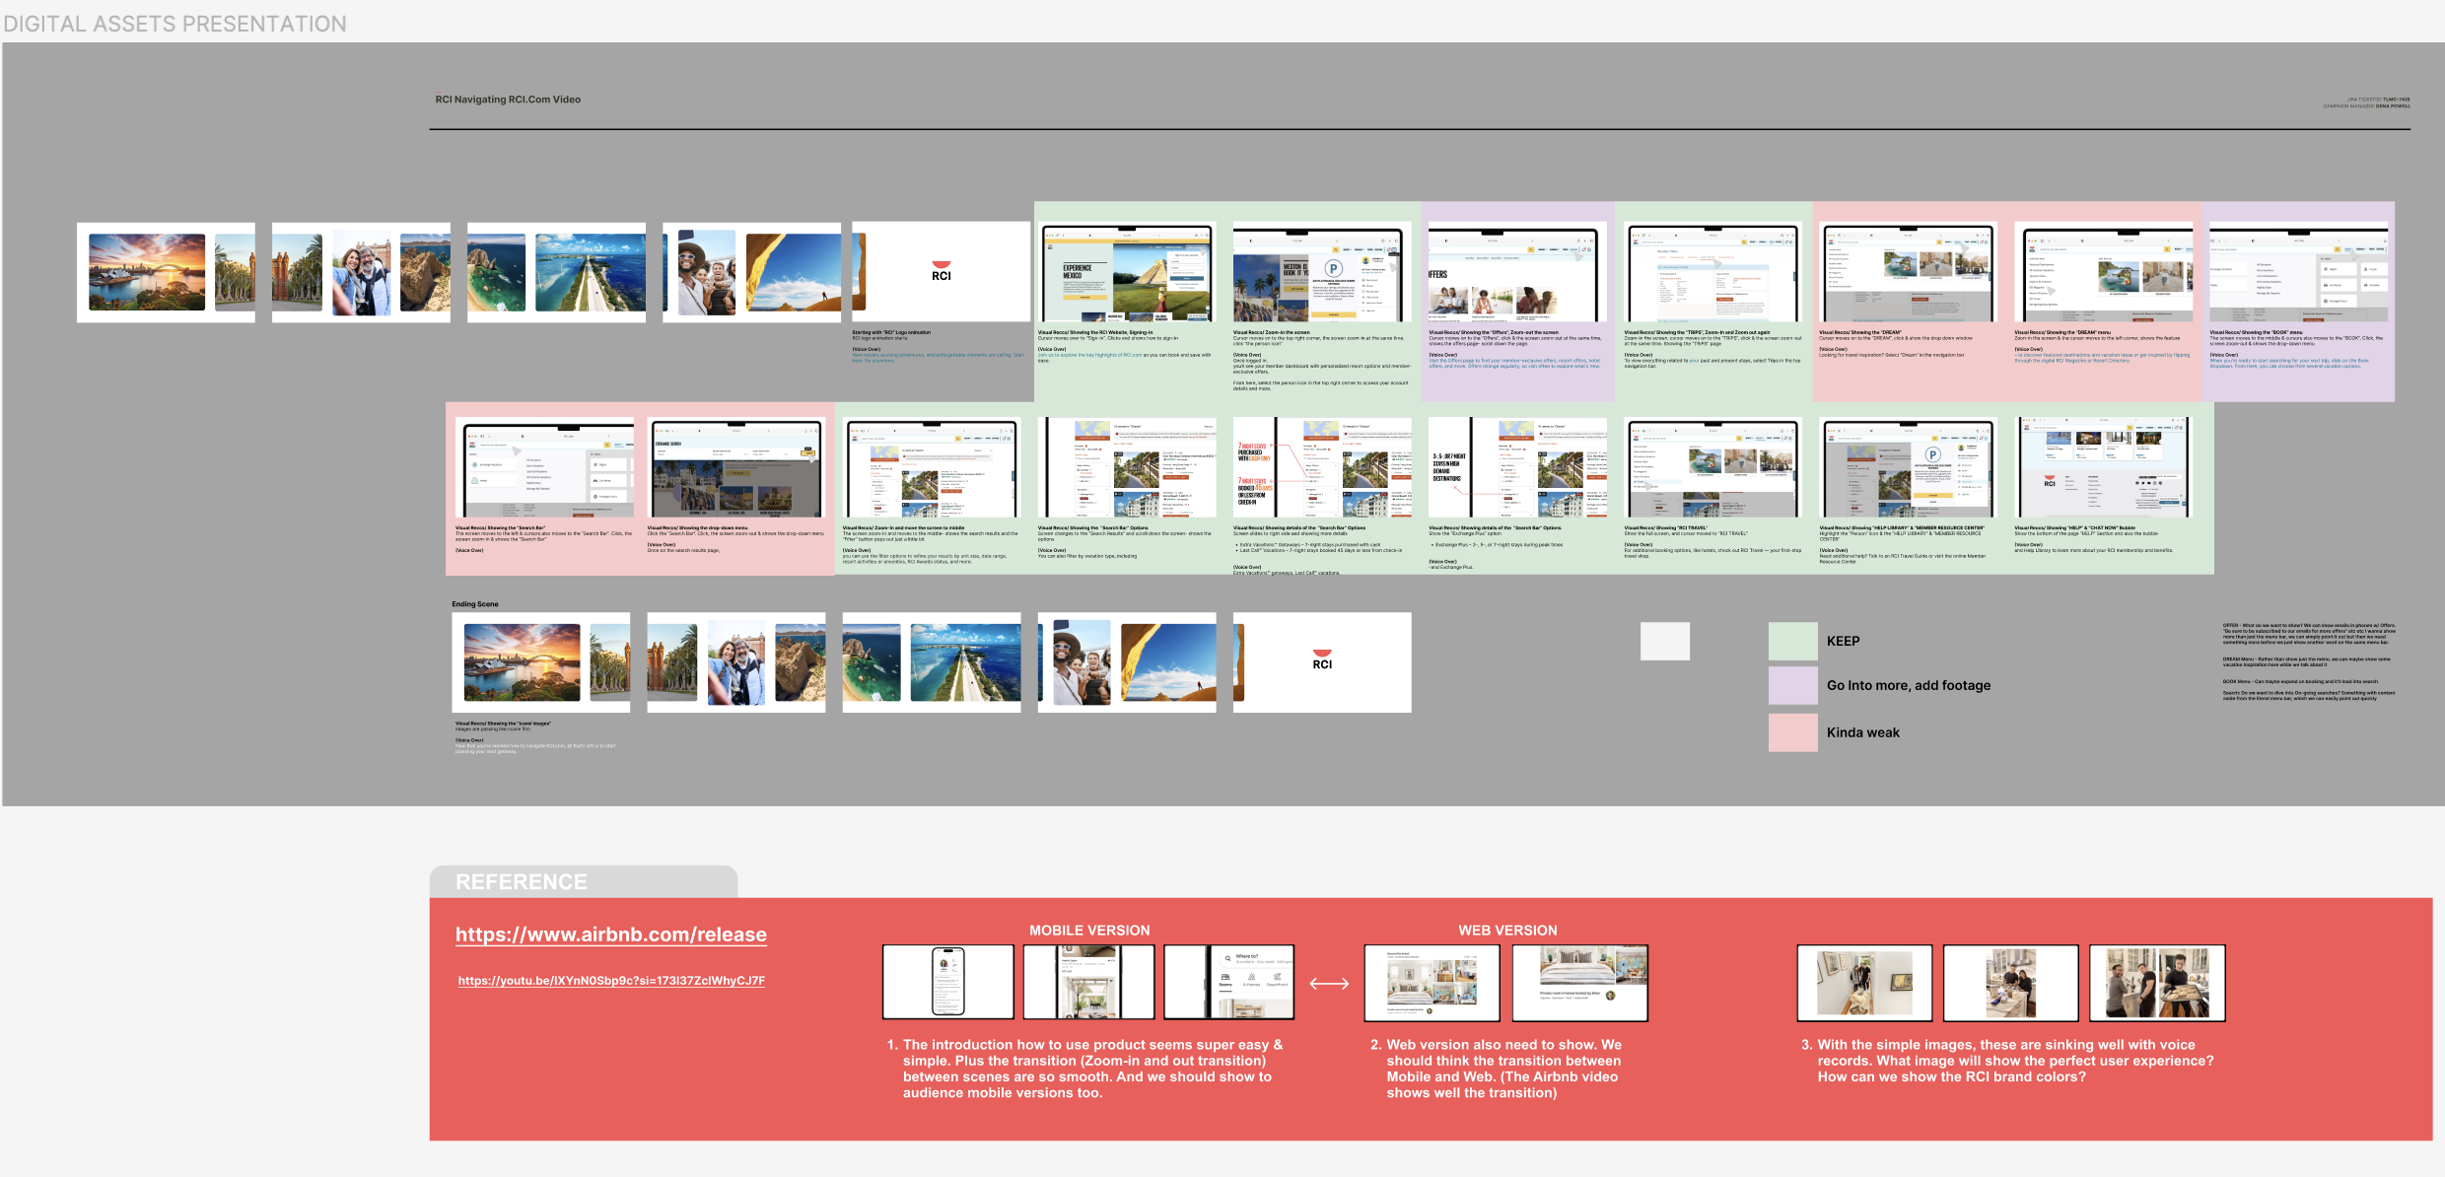Select the 'KEEP' legend label
The width and height of the screenshot is (2445, 1177).
pyautogui.click(x=1843, y=641)
